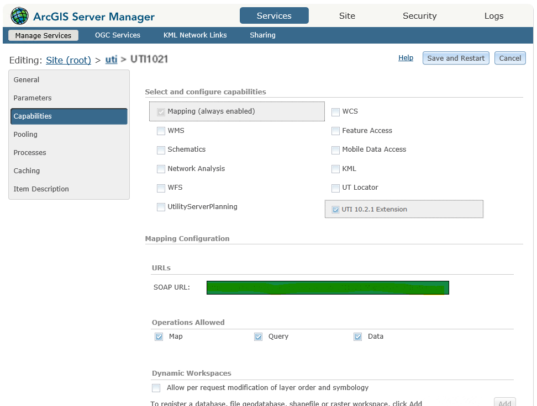This screenshot has height=406, width=537.
Task: Uncheck the Data operation checkbox
Action: [358, 337]
